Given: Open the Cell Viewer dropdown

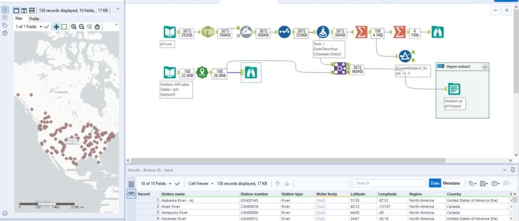Looking at the screenshot, I should (x=201, y=183).
